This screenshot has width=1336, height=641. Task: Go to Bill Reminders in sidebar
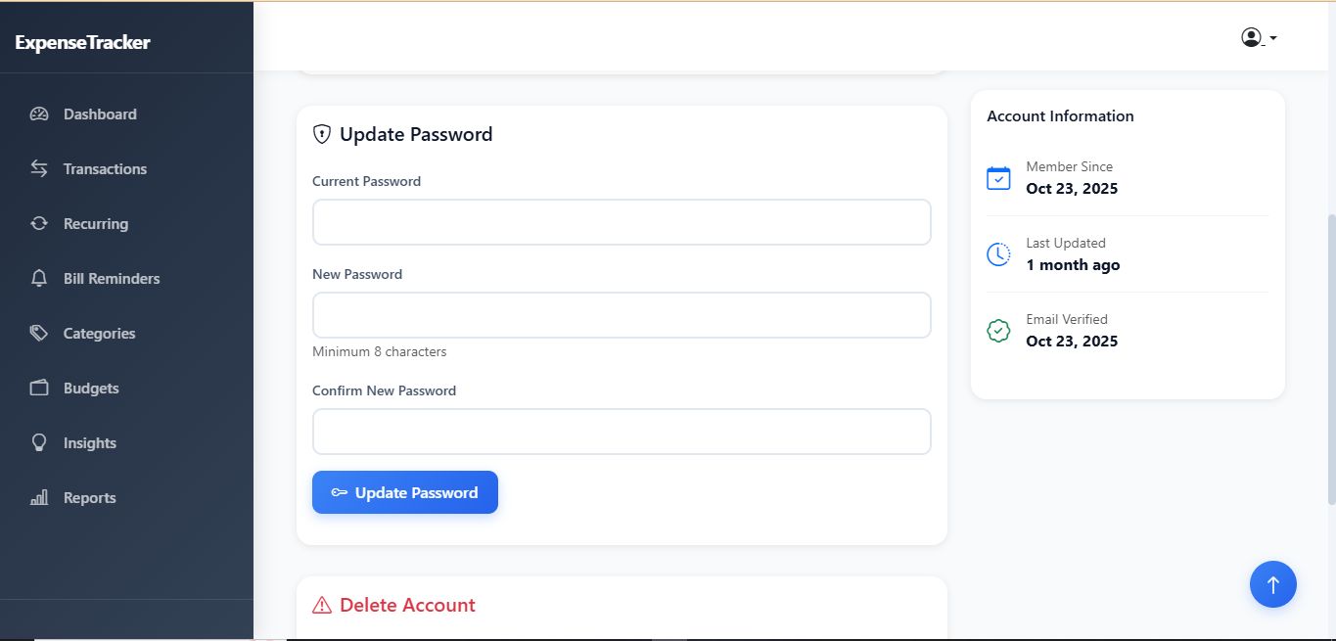(112, 278)
